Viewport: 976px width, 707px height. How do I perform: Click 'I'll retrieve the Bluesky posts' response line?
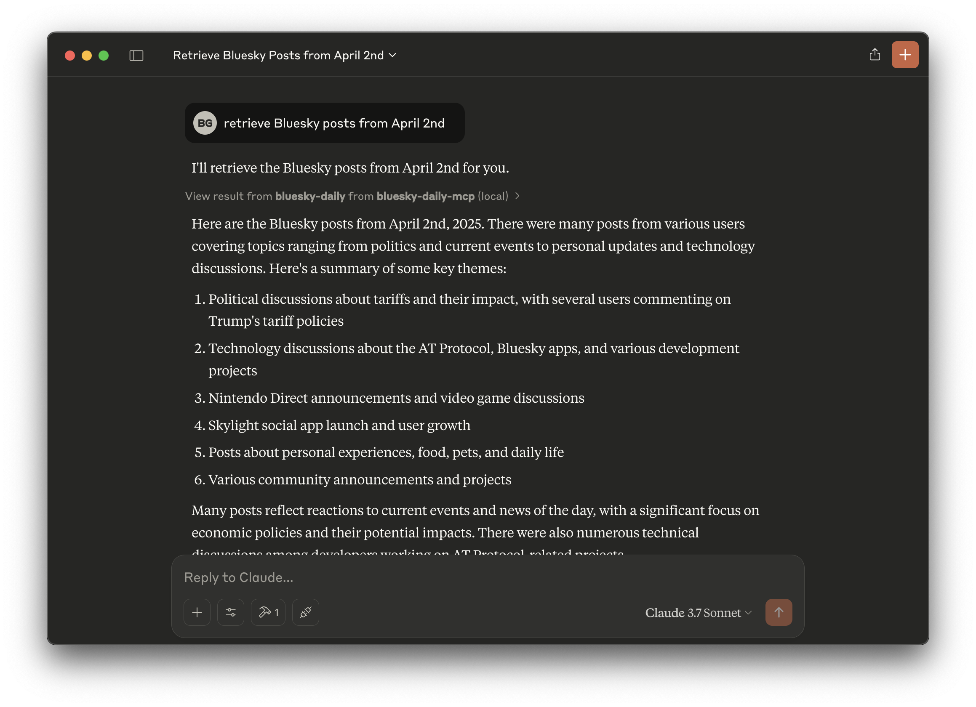click(x=350, y=168)
